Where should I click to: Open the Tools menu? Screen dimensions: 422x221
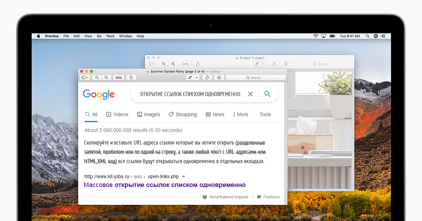[110, 36]
